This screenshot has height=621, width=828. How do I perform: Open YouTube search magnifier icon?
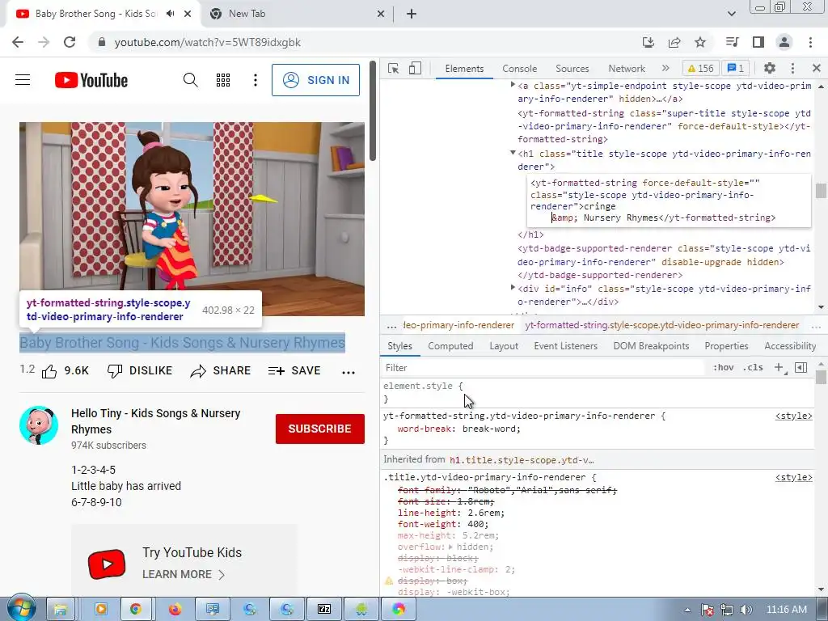(x=191, y=80)
